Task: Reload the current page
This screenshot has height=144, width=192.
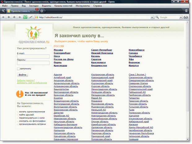Action: point(25,17)
